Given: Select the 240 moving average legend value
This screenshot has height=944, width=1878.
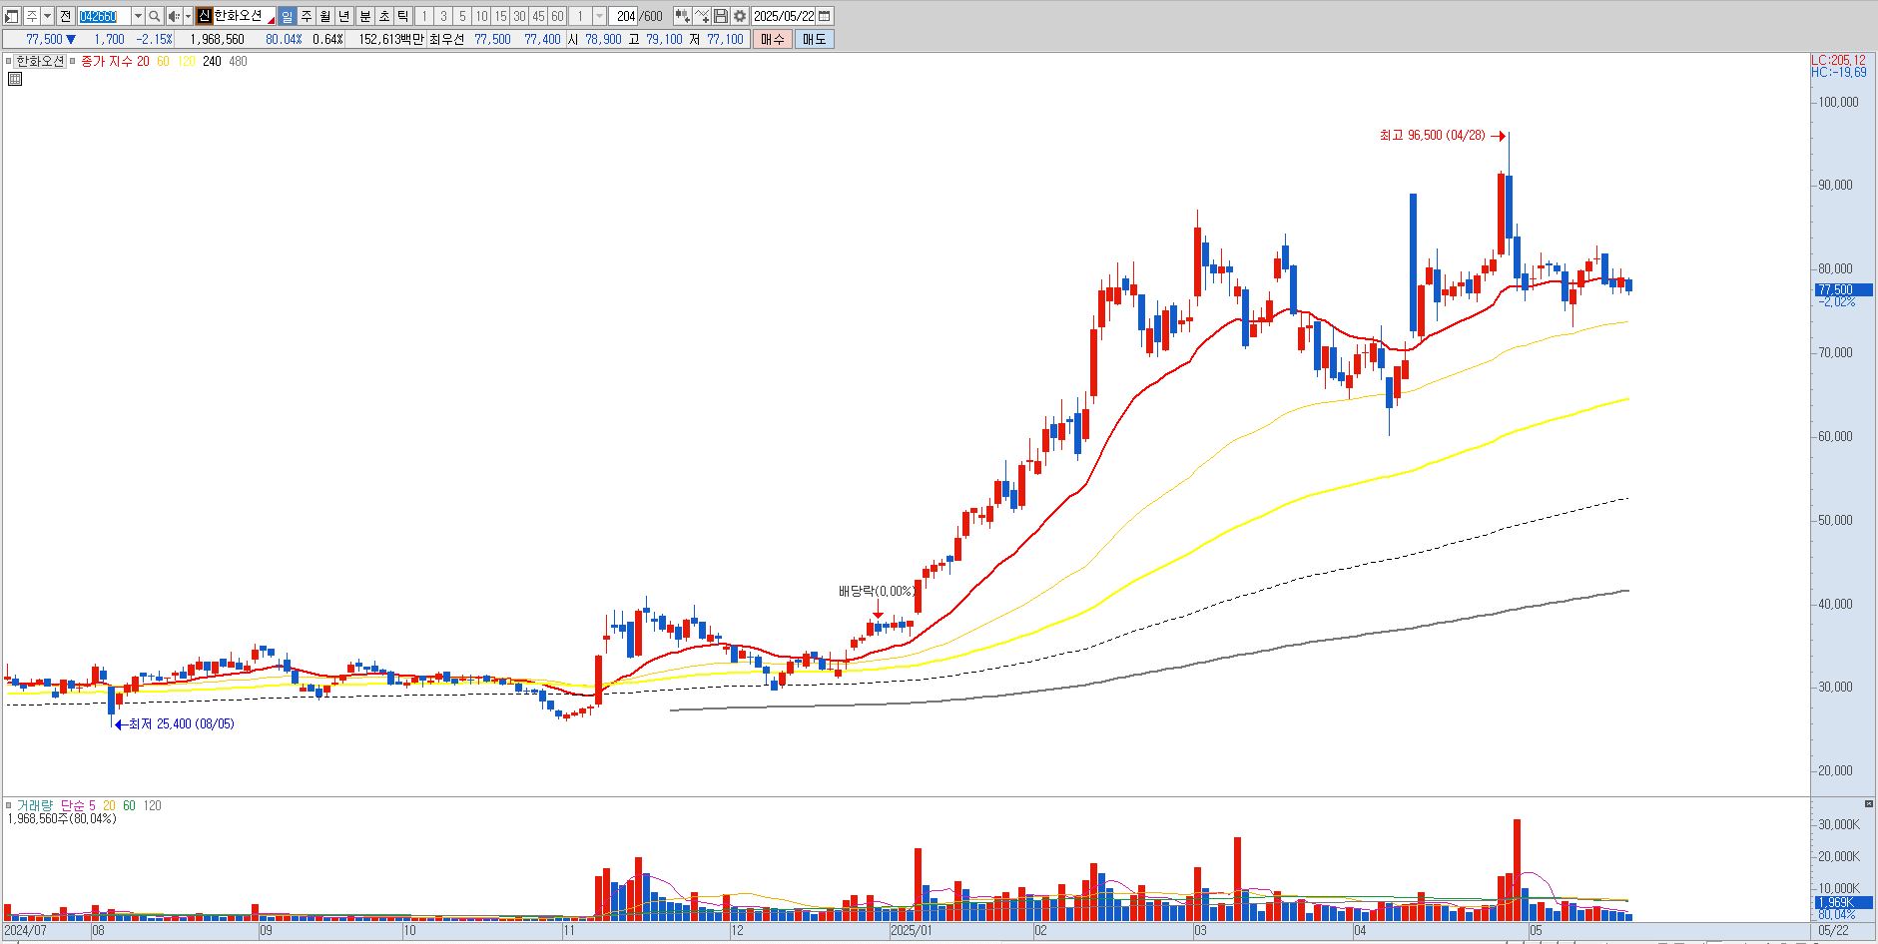Looking at the screenshot, I should click(212, 61).
